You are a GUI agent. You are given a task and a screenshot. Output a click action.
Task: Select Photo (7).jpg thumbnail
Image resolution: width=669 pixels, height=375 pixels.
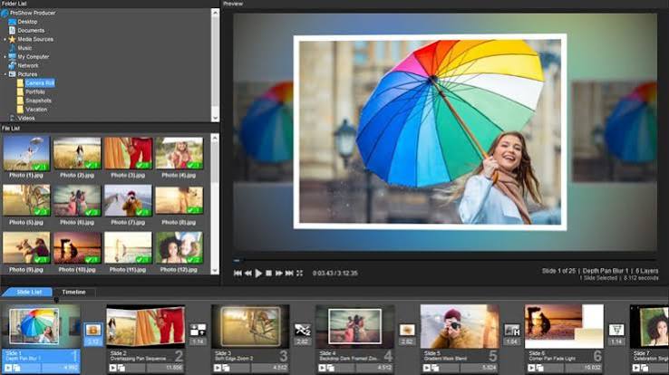(x=128, y=200)
